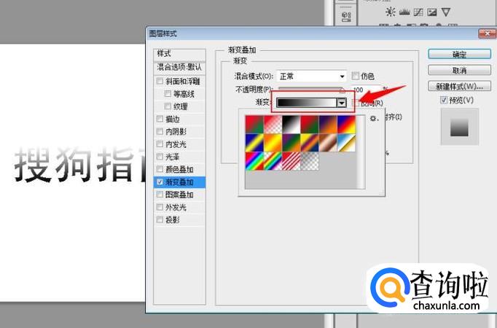Add an Exposure adjustment icon
Screen dimensions: 497x328
click(432, 12)
